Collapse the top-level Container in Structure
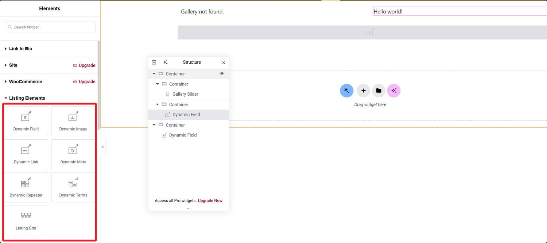The height and width of the screenshot is (243, 547). pyautogui.click(x=154, y=74)
